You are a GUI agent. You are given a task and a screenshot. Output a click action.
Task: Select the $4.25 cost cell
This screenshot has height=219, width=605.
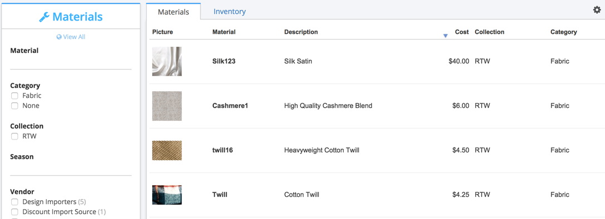[461, 195]
